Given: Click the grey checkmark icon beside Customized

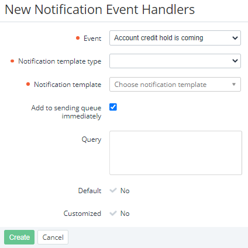Looking at the screenshot, I should click(113, 213).
